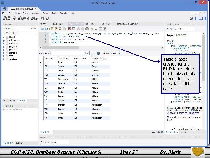Expand the project4 schema

click(x=4, y=53)
